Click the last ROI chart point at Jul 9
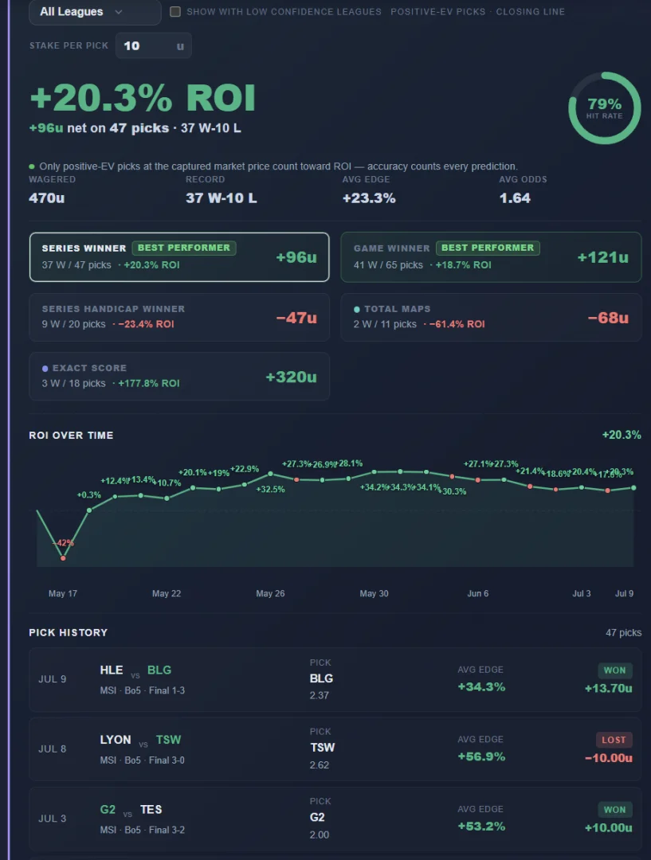This screenshot has width=651, height=860. (x=634, y=487)
